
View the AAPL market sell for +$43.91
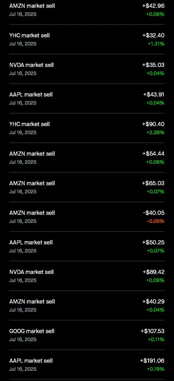point(87,98)
